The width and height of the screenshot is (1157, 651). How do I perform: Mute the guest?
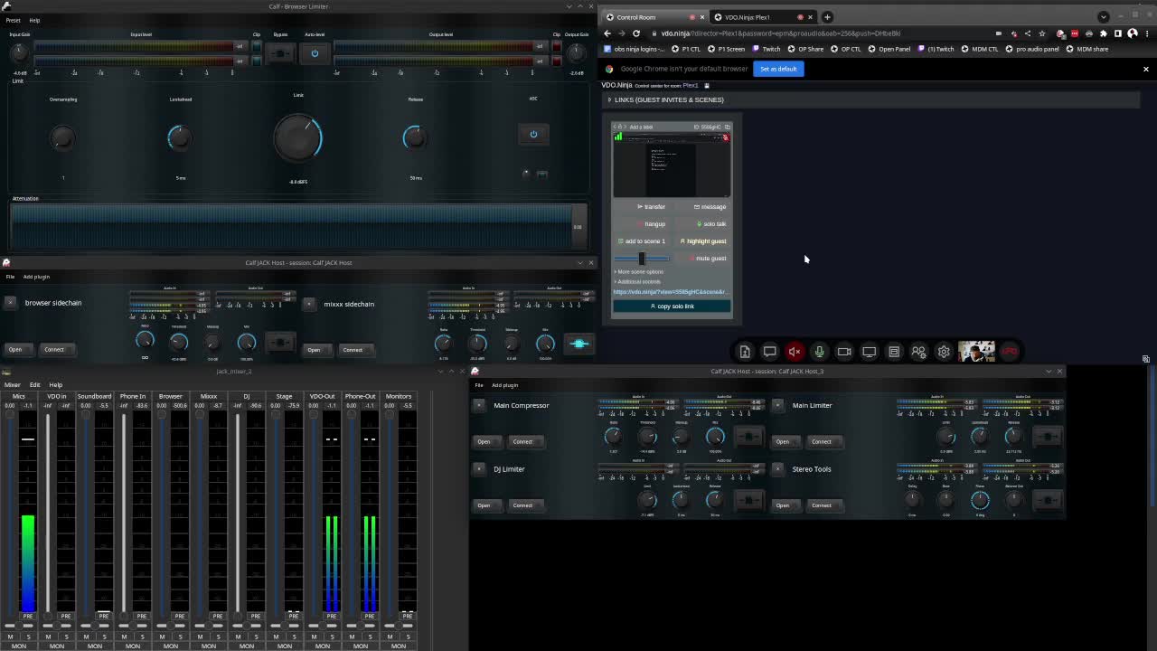[701, 259]
